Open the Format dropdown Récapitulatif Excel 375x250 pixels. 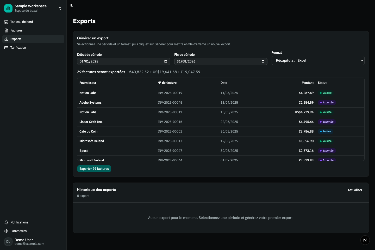[x=318, y=60]
